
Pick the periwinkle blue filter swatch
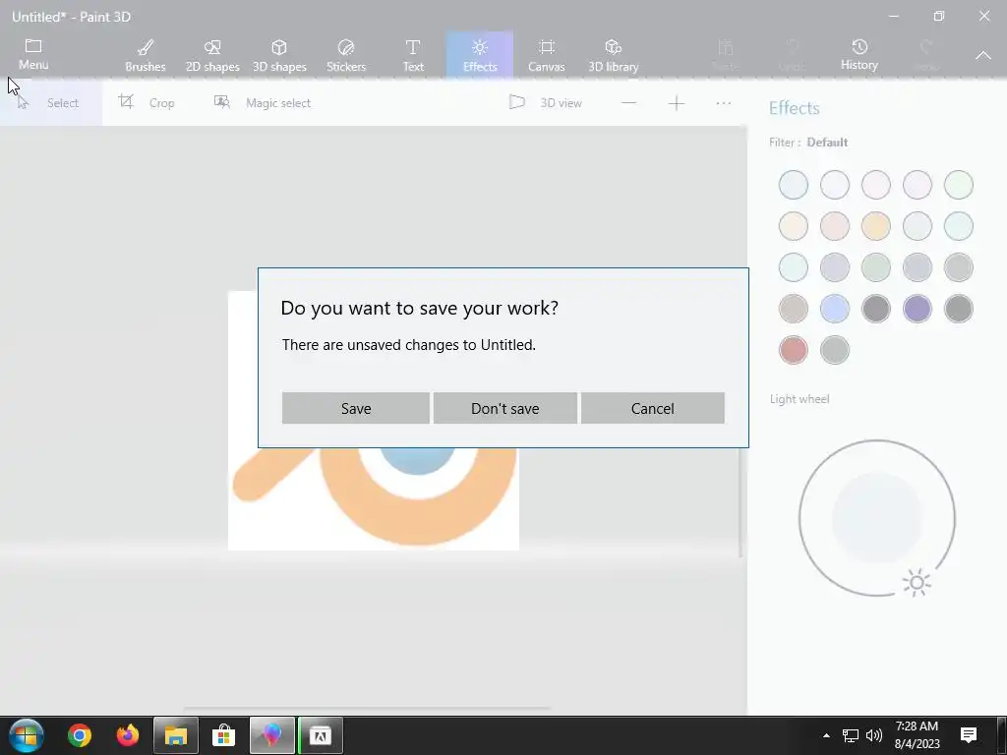click(x=835, y=309)
